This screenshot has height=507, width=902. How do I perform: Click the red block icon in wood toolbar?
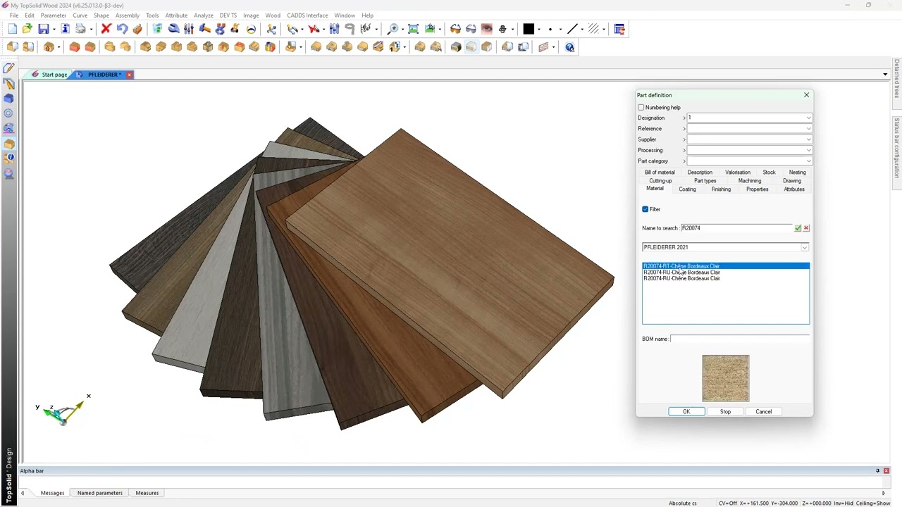click(x=75, y=47)
